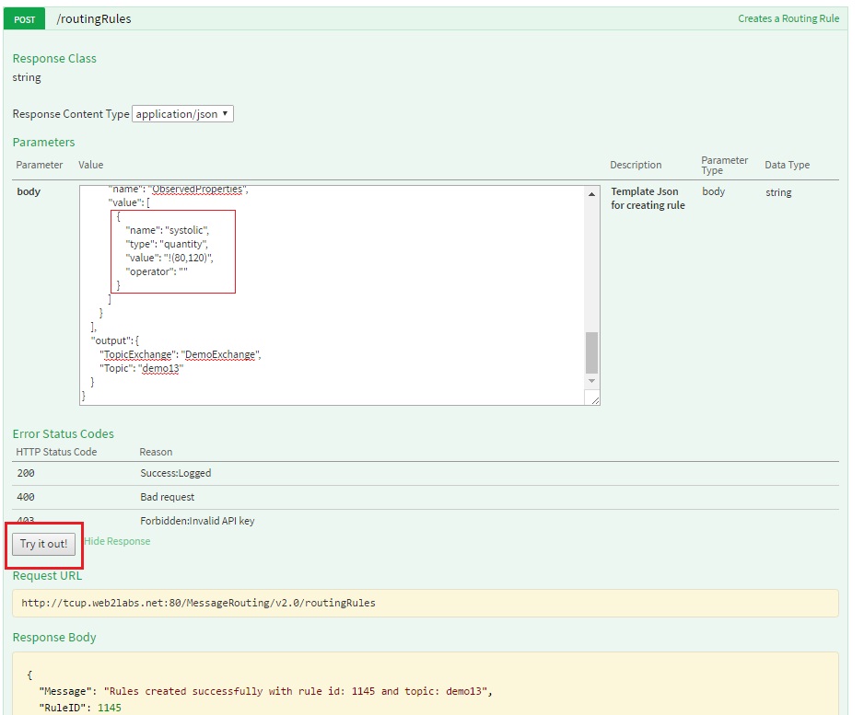Click the Bad request reason text
Screen dimensions: 864x715
pyautogui.click(x=168, y=497)
